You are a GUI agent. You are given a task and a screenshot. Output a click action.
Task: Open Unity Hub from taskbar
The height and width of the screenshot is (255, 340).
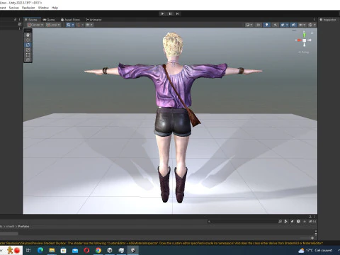coord(110,250)
